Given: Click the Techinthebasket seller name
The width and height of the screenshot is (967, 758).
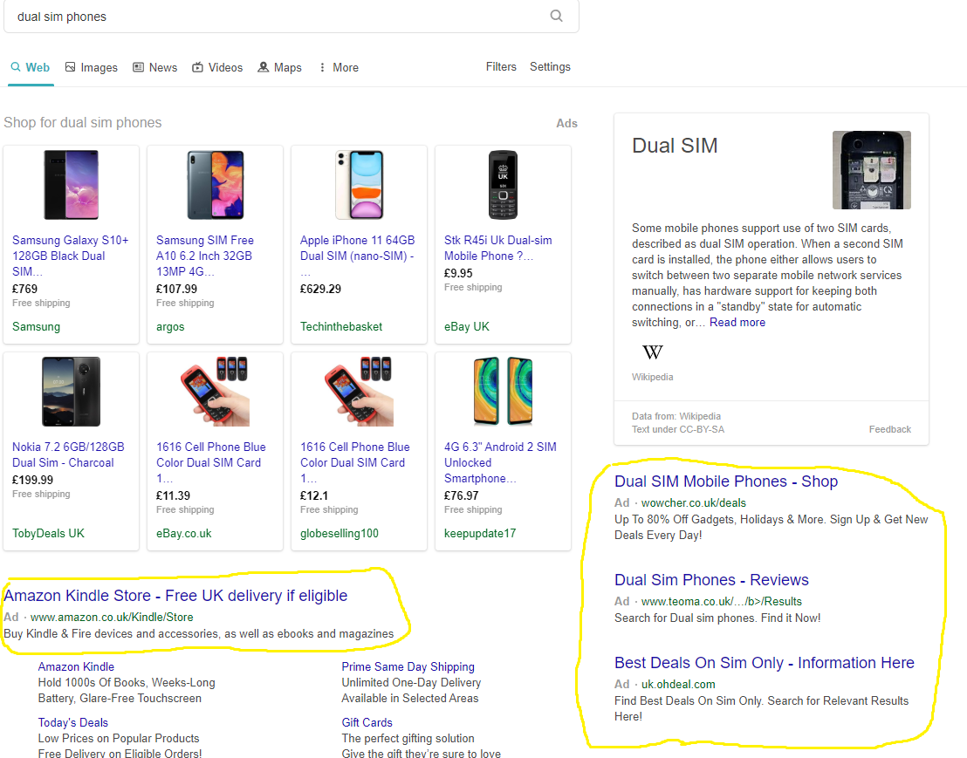Looking at the screenshot, I should point(341,326).
